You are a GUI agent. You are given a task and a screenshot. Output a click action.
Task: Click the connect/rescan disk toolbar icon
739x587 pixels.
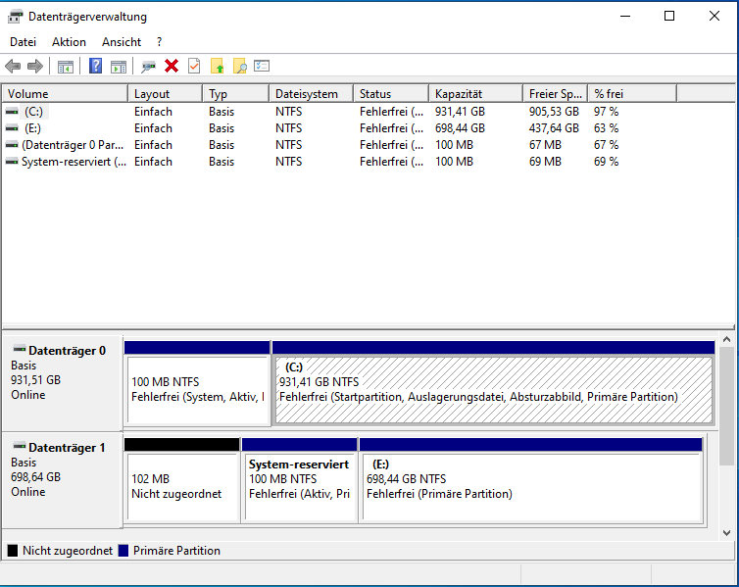click(x=148, y=67)
